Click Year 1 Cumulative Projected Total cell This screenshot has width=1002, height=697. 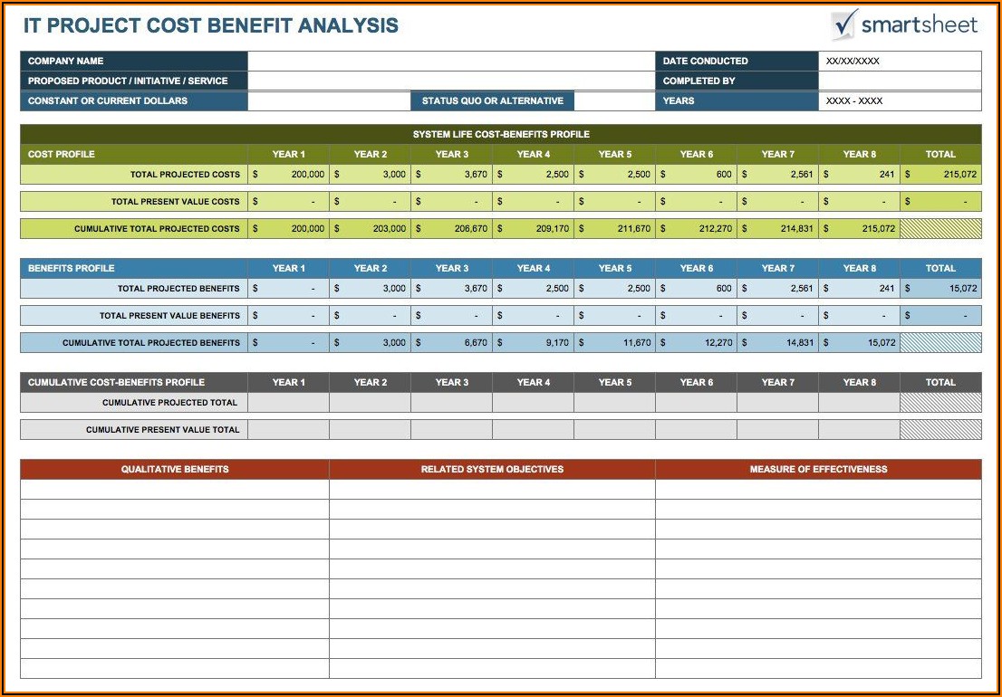288,403
